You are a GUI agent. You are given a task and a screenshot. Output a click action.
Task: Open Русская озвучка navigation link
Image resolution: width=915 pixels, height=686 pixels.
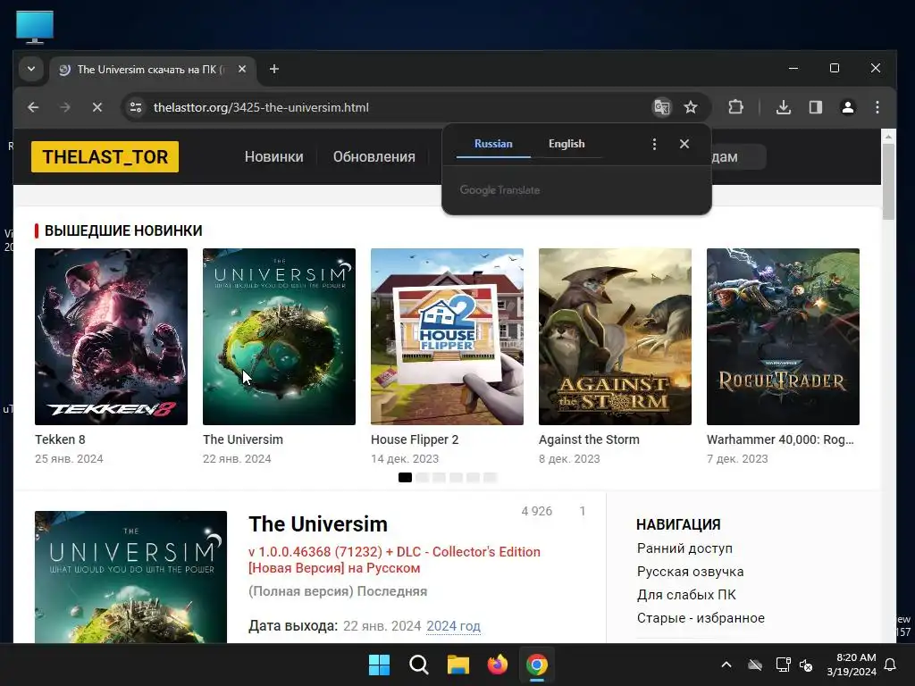(691, 572)
